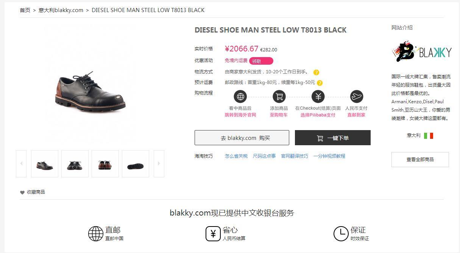Select the shoe sole thumbnail

[136, 164]
